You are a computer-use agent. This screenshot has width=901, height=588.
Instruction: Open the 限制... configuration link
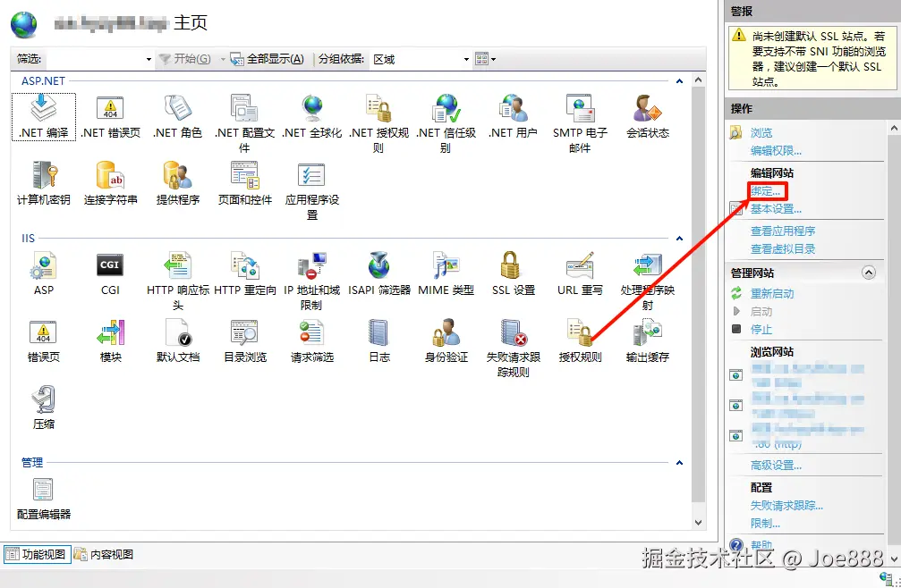765,523
